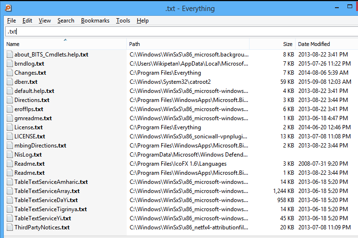Click the icon beside gmreadme.txt
Viewport: 358px width, 238px height.
10,118
